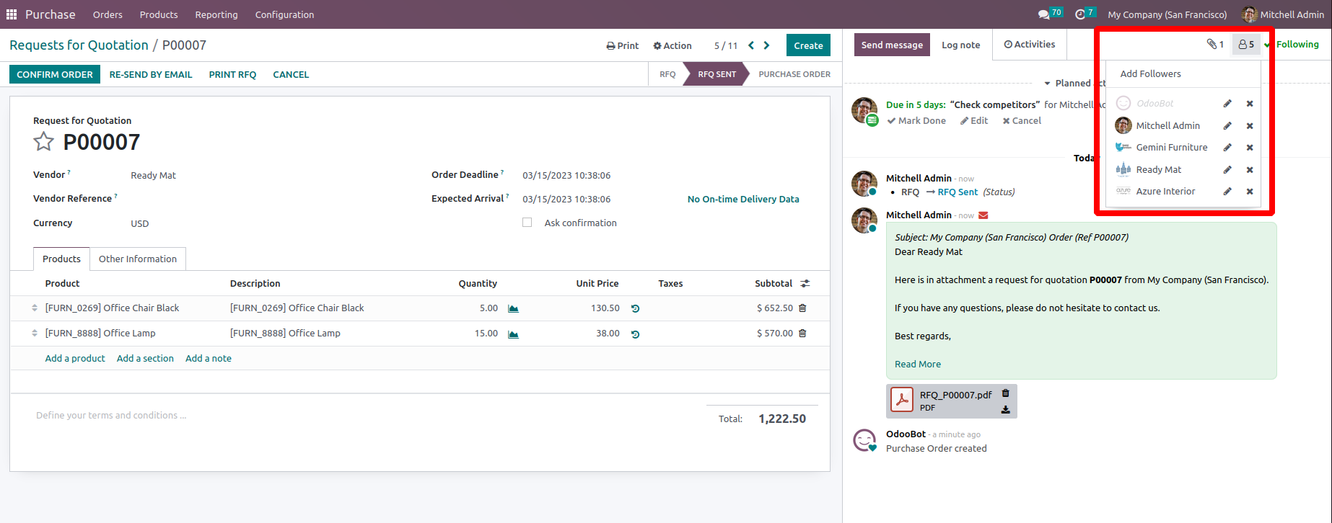
Task: Edit Mitchell Admin follower subscription
Action: pyautogui.click(x=1227, y=126)
